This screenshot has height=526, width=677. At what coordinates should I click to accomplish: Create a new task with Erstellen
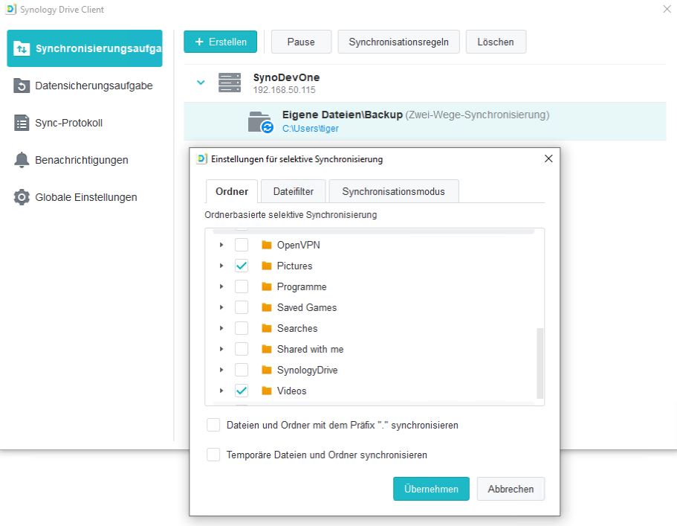(x=220, y=42)
